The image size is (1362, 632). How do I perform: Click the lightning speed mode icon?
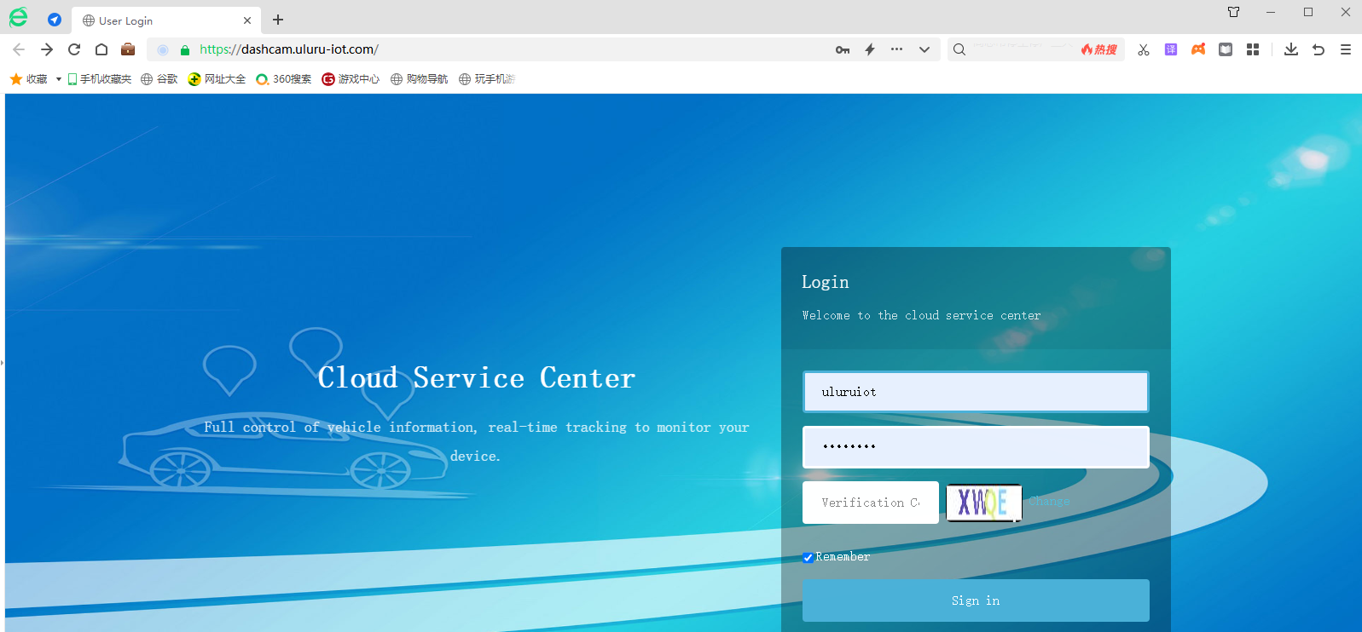870,49
